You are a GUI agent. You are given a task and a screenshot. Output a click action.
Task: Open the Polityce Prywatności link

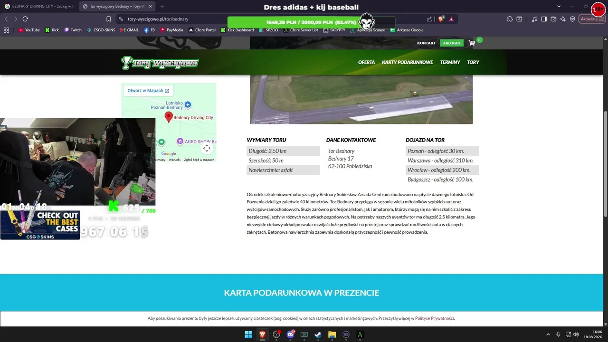[435, 318]
